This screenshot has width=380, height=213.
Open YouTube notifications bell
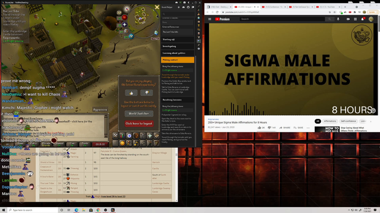pyautogui.click(x=363, y=19)
